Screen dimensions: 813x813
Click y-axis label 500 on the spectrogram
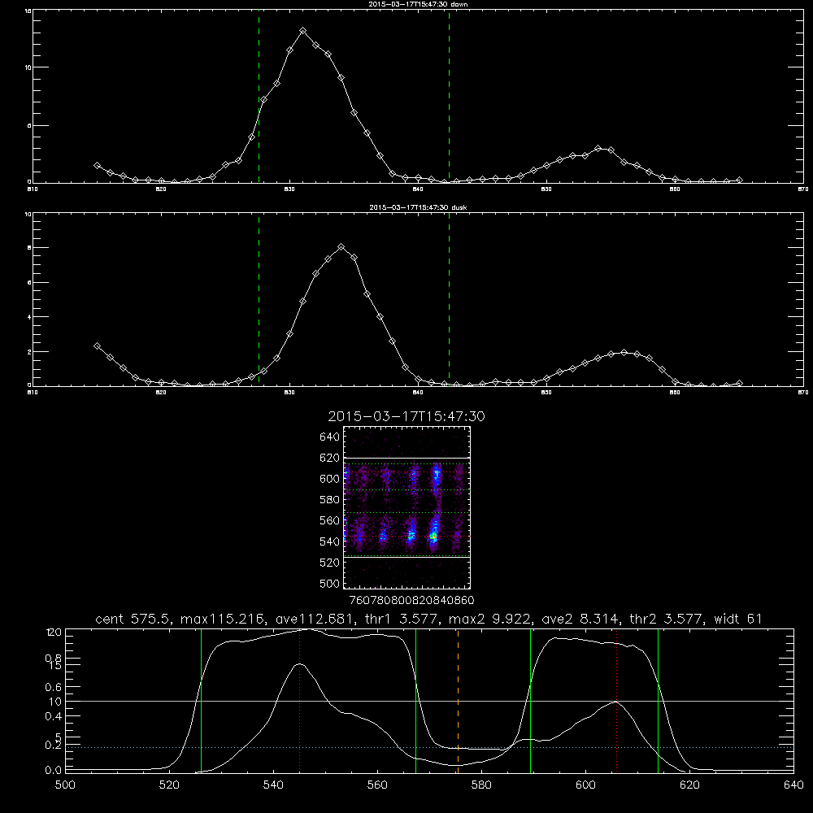330,583
